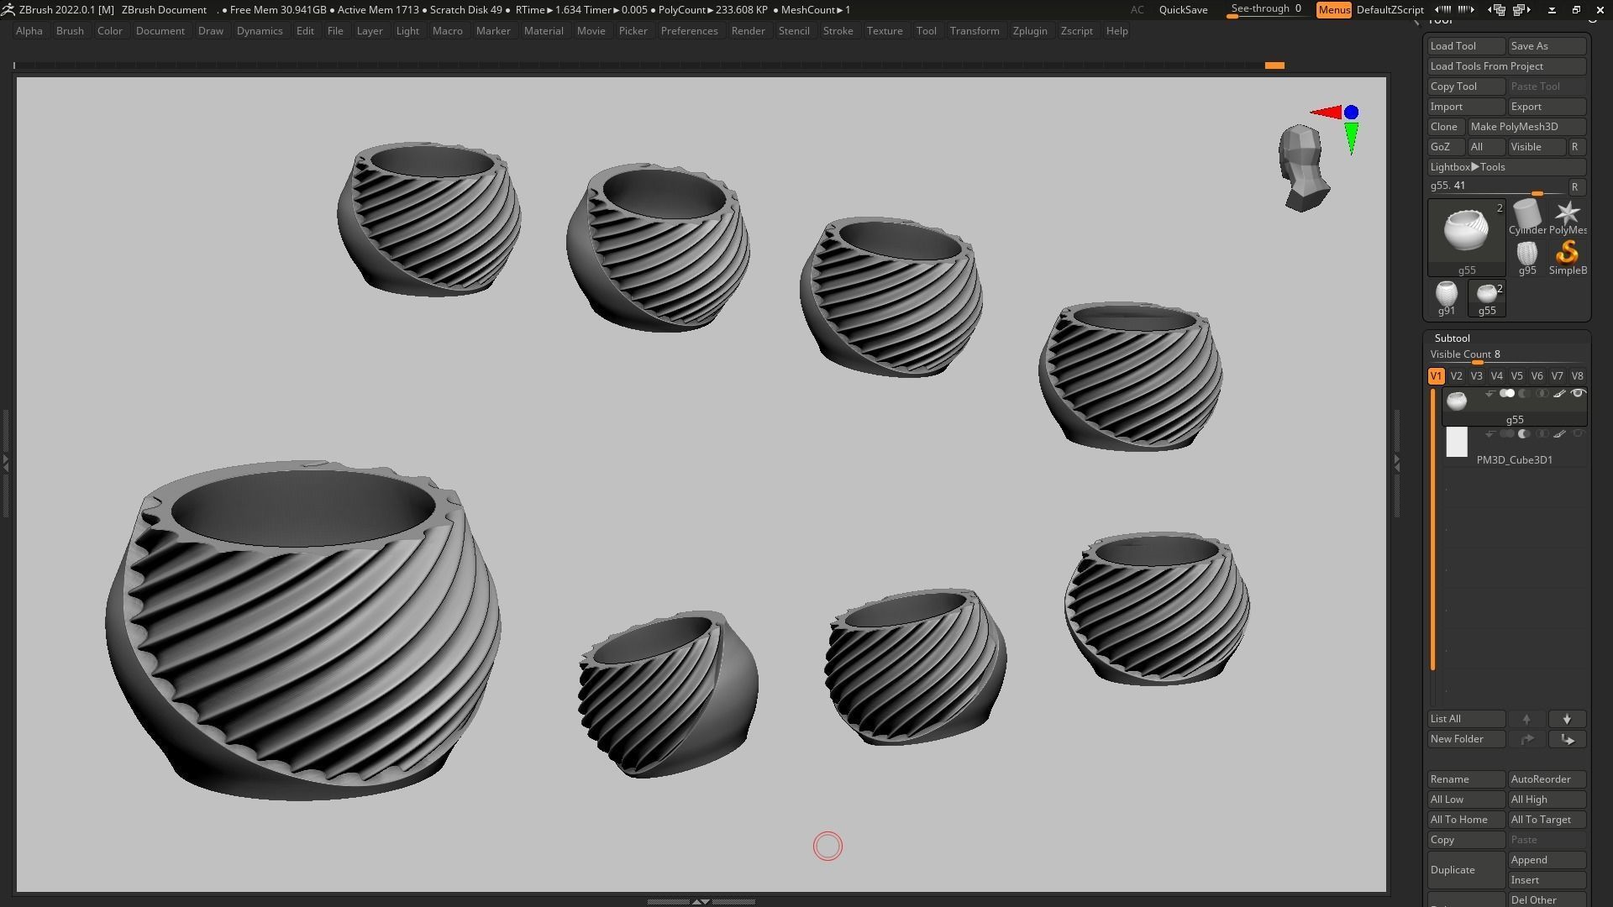Select the Cylinder tool thumbnail
Image resolution: width=1613 pixels, height=907 pixels.
pos(1526,215)
